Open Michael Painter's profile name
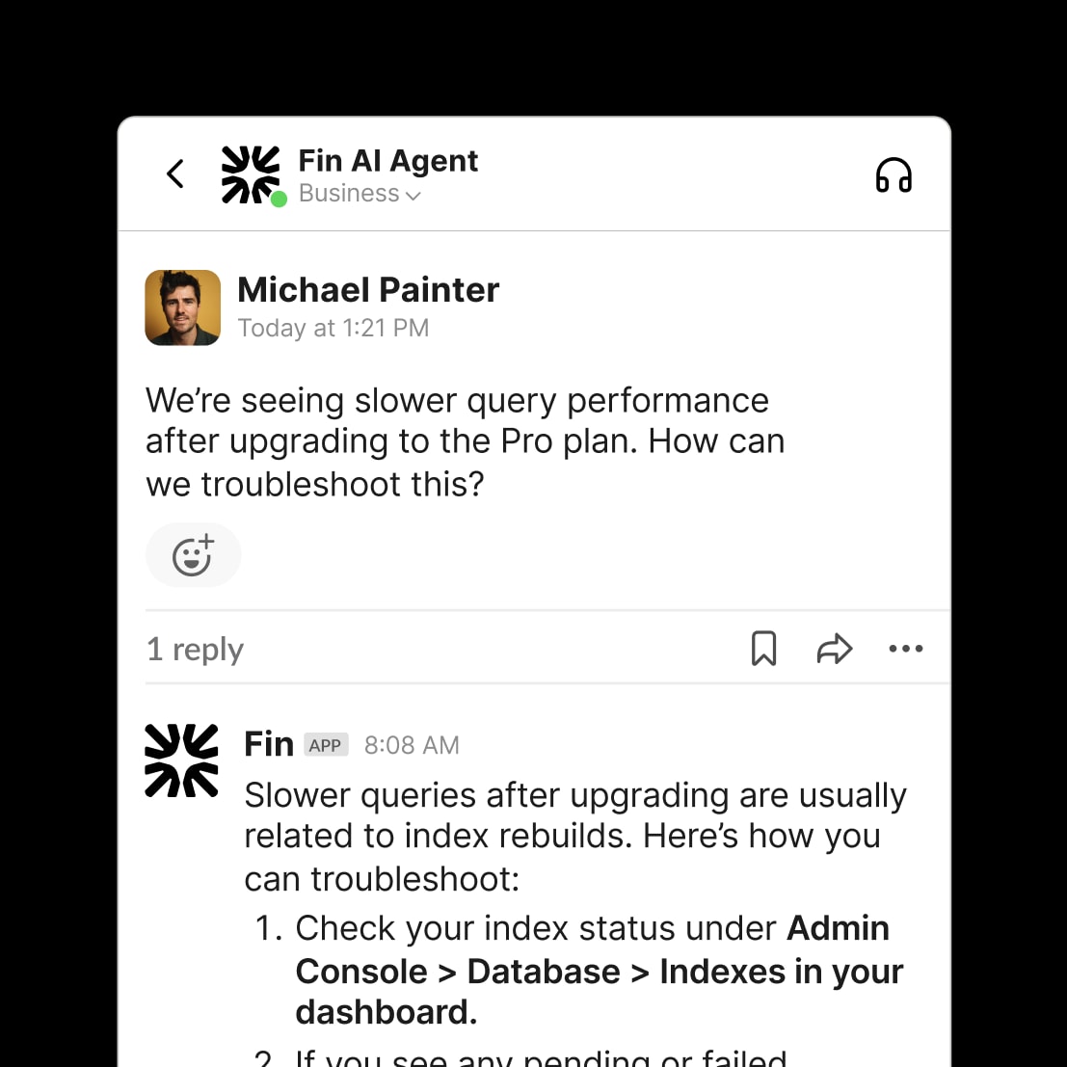Screen dimensions: 1067x1067 click(368, 289)
